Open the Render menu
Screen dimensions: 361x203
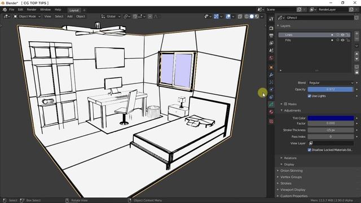coord(32,10)
